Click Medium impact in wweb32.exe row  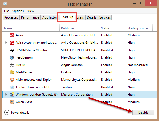tap(133, 102)
